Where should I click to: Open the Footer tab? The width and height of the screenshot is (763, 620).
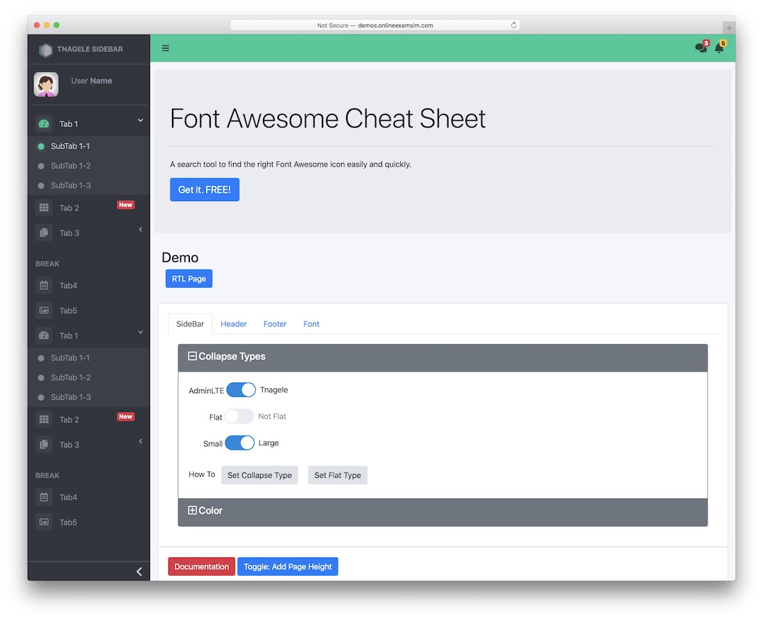(x=275, y=324)
